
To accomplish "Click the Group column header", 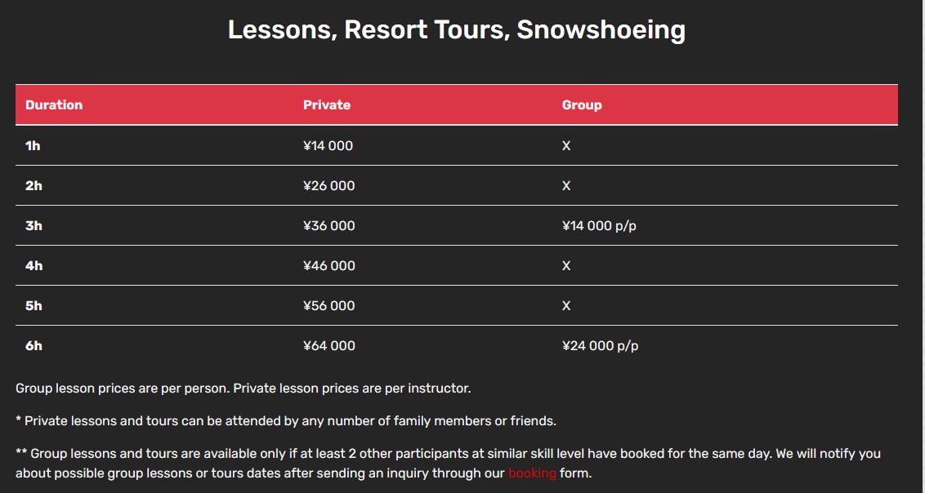I will [582, 104].
